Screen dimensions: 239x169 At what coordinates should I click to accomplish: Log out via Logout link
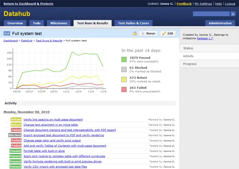pyautogui.click(x=230, y=4)
